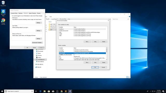Cancel the Environment Variables dialog
Viewport: 166px width, 93px height.
[103, 67]
